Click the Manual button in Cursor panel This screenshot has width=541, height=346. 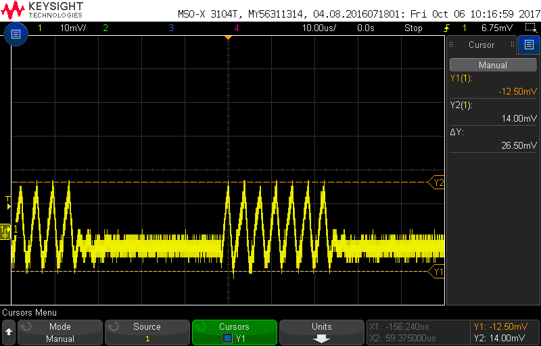point(493,65)
